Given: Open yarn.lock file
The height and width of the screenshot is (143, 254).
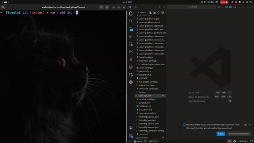Looking at the screenshot, I should (x=150, y=138).
